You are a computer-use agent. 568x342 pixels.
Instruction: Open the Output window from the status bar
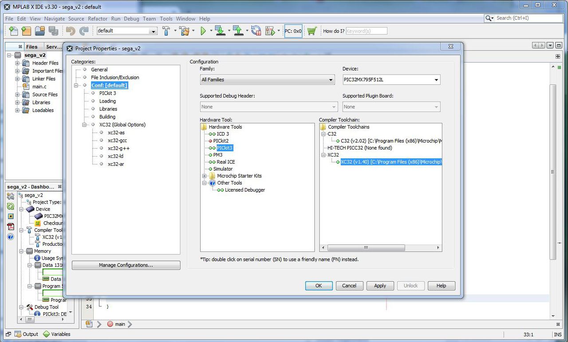pos(27,334)
